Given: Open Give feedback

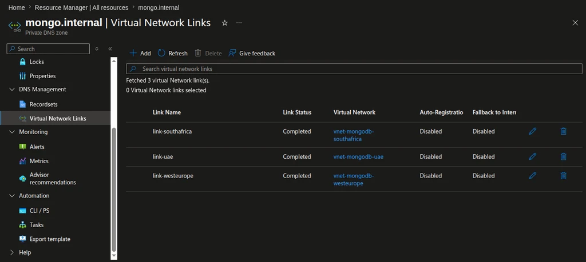Looking at the screenshot, I should tap(252, 53).
